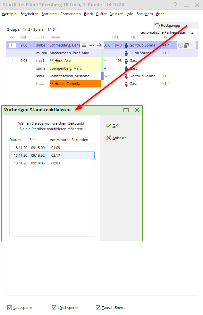
Task: Click the sosu shortcode cell
Action: click(40, 76)
